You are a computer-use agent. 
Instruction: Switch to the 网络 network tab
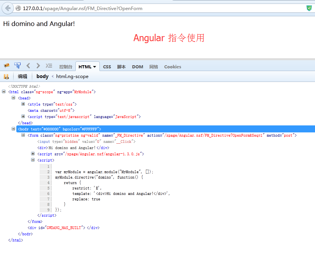pyautogui.click(x=154, y=67)
